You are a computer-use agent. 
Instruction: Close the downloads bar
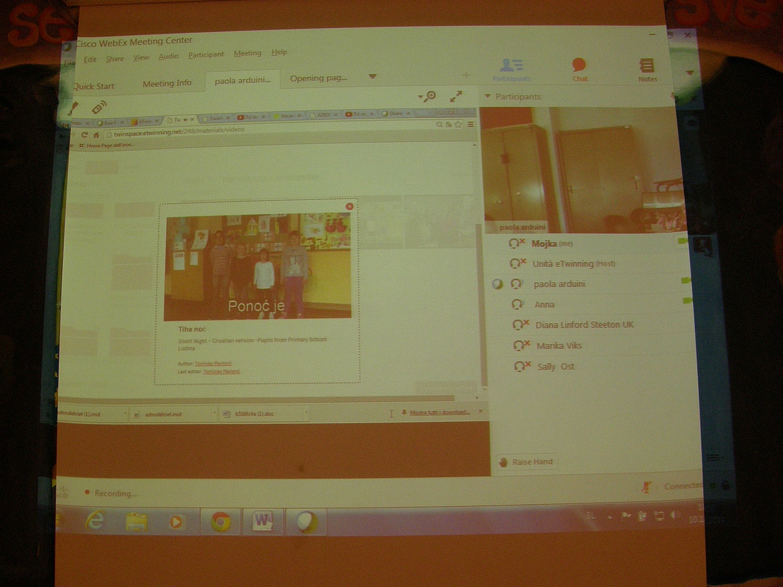click(481, 412)
